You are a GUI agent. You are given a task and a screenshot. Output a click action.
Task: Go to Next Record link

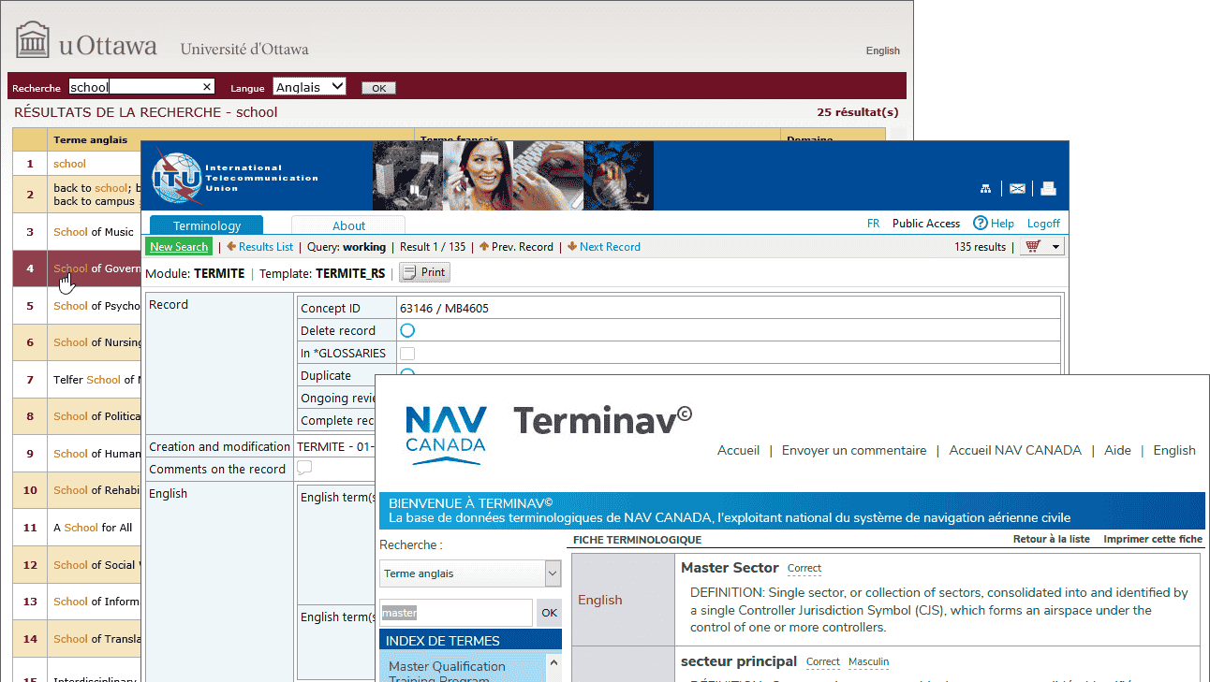tap(609, 247)
